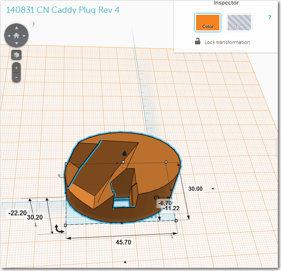Select the left-edge white resize handle
Screen dimensions: 281x271
click(66, 164)
